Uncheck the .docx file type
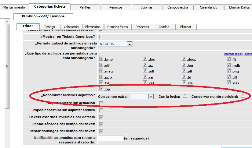 (x=184, y=59)
